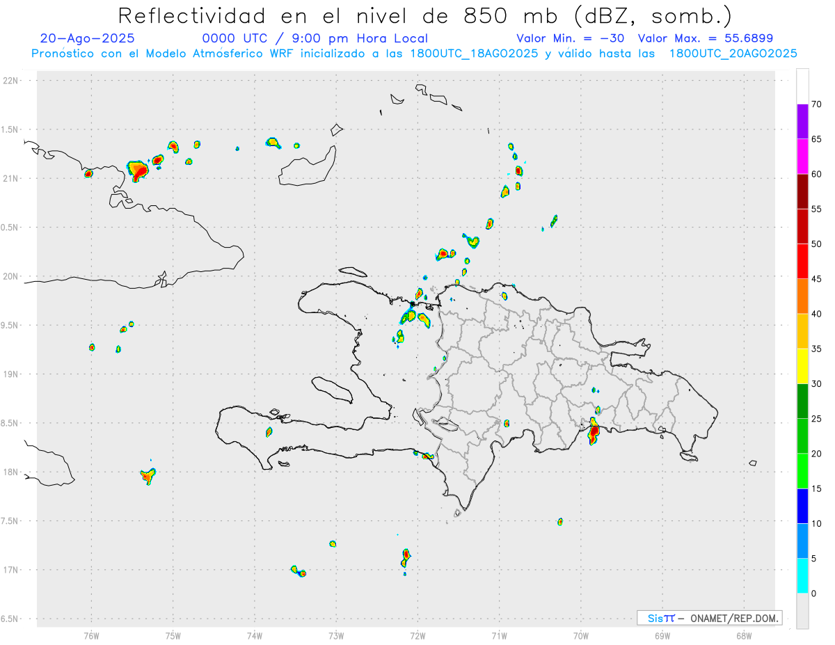Click the 'Valor Max. = 55.6899' text

point(706,38)
